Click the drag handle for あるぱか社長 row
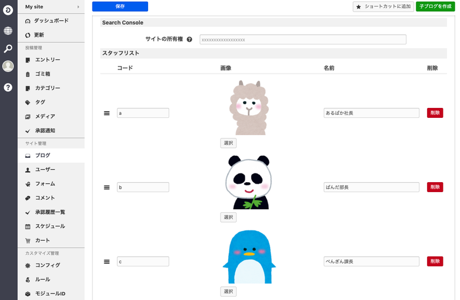The height and width of the screenshot is (300, 460). 107,113
